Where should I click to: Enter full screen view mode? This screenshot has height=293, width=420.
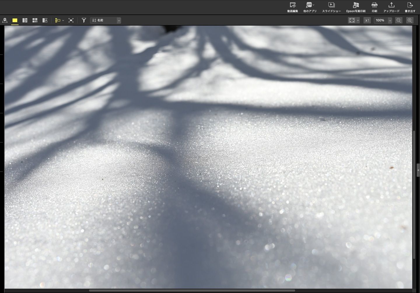pyautogui.click(x=71, y=20)
